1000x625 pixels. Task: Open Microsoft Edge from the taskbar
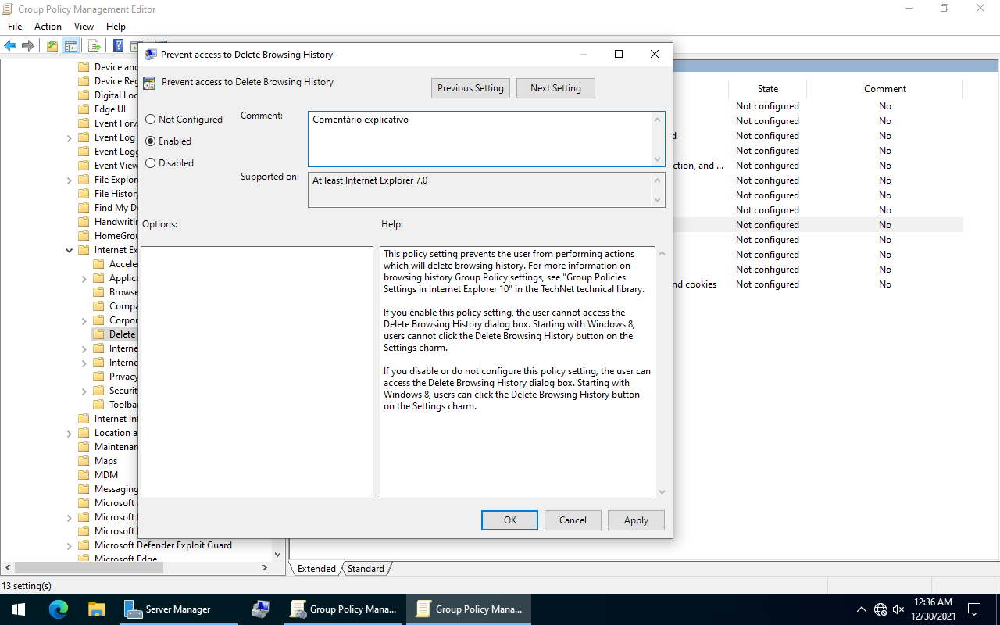[59, 609]
